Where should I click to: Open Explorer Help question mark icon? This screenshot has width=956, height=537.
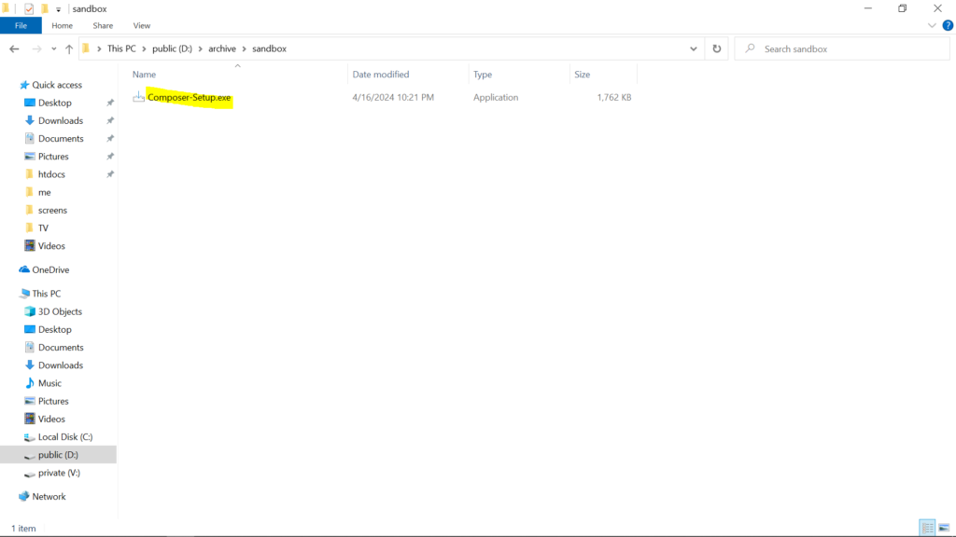click(948, 25)
